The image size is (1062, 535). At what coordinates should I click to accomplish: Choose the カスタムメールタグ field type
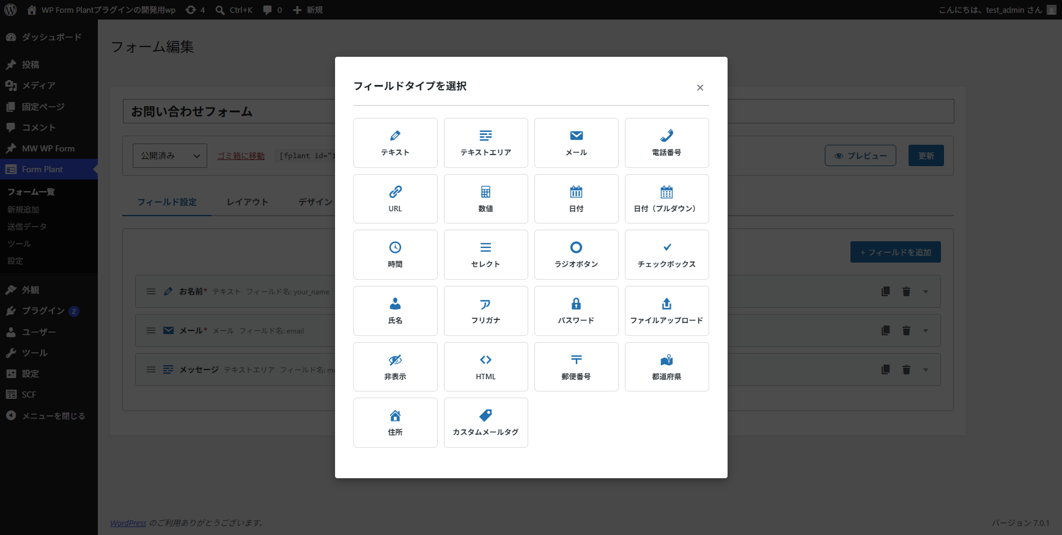[486, 423]
